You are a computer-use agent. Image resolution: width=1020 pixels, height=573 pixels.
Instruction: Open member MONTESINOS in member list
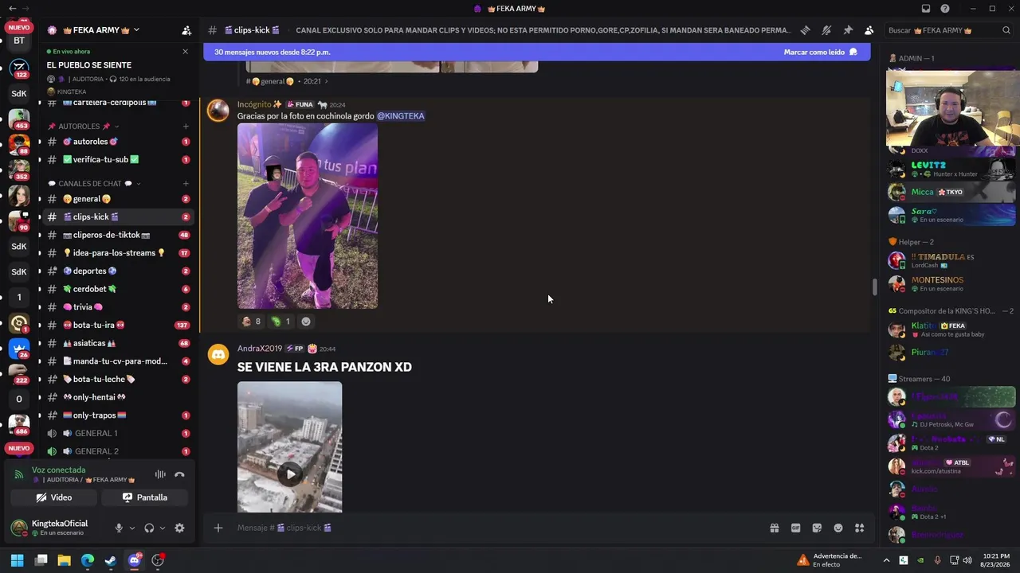click(951, 283)
